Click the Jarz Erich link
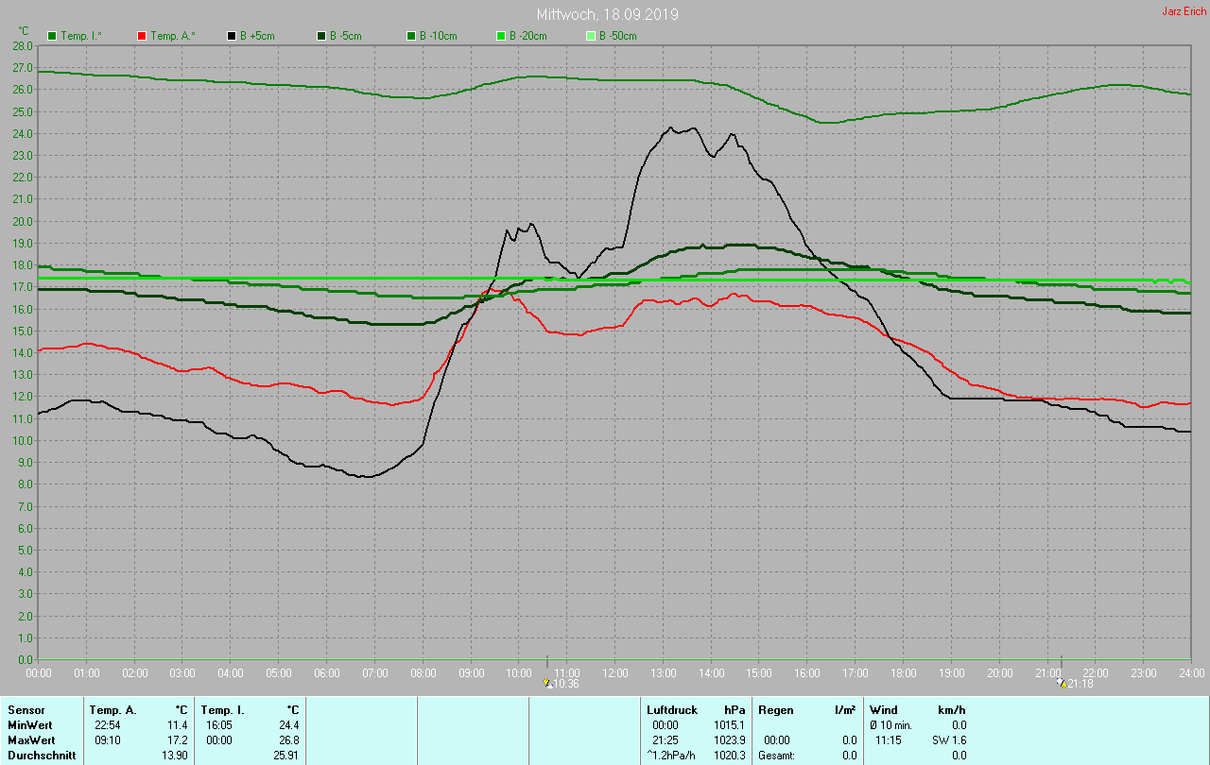The width and height of the screenshot is (1210, 765). pyautogui.click(x=1183, y=11)
